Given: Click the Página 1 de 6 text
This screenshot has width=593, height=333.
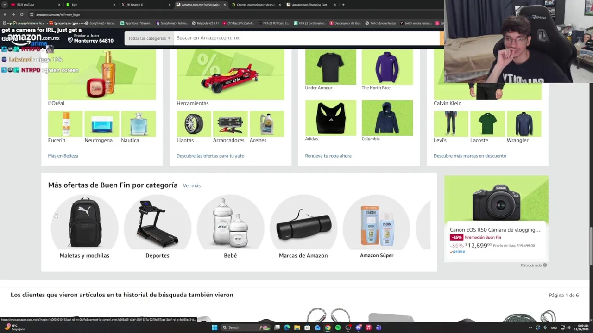Looking at the screenshot, I should [x=564, y=295].
